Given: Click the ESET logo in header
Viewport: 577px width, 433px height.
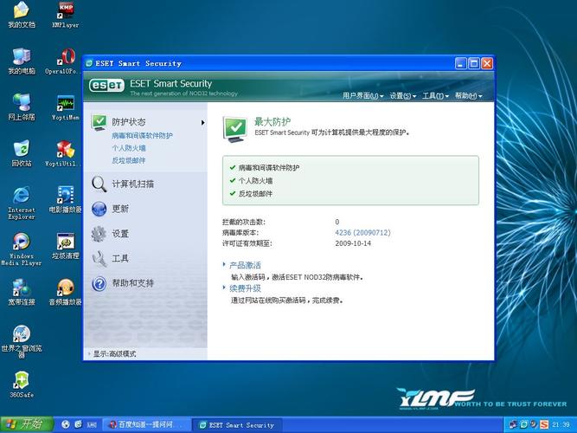Looking at the screenshot, I should click(x=106, y=86).
